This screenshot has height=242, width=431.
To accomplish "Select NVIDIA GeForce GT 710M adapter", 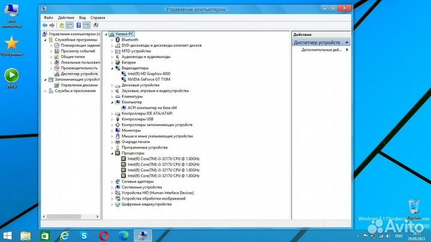I will pos(148,79).
